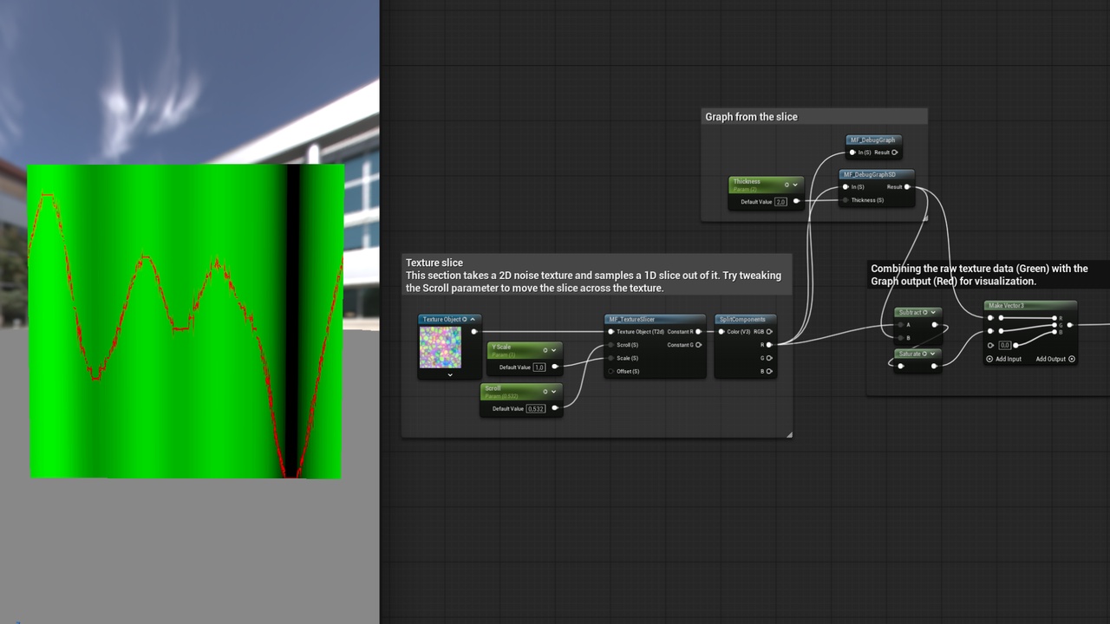Click the R output pin on SplitComponents
Screen dimensions: 1110x624
click(x=769, y=345)
